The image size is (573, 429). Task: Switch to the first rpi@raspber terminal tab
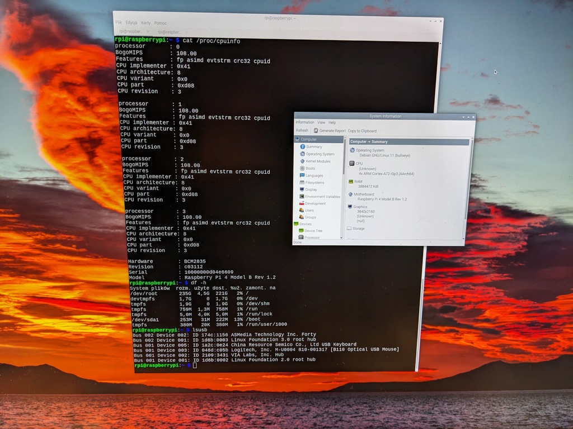(133, 31)
